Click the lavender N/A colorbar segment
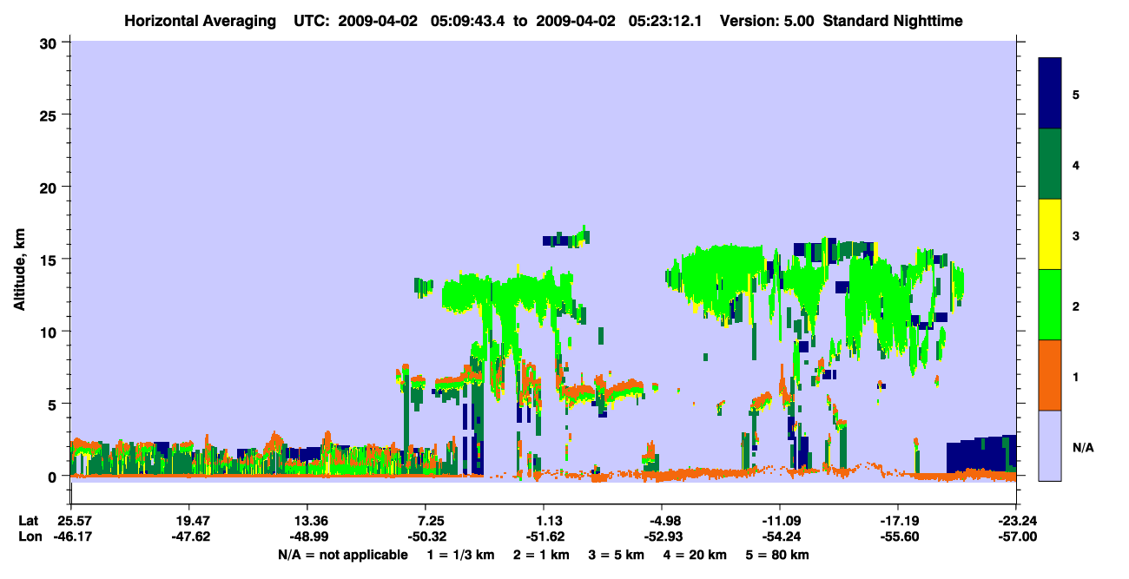The width and height of the screenshot is (1129, 579). pos(1050,445)
